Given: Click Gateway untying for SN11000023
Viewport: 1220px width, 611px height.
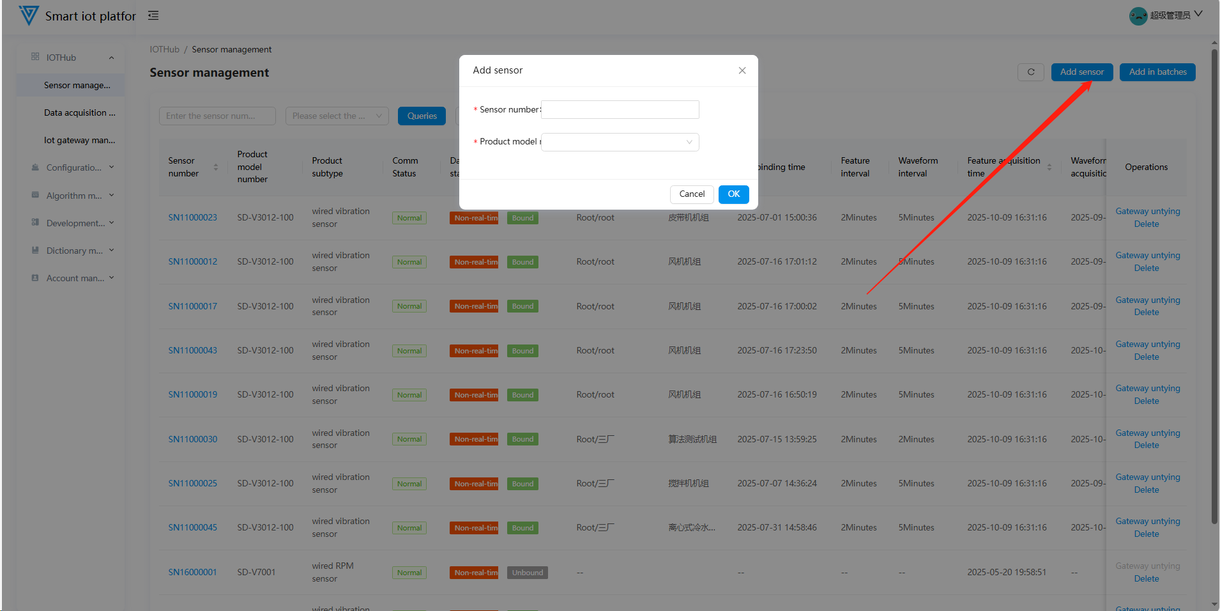Looking at the screenshot, I should (1147, 211).
